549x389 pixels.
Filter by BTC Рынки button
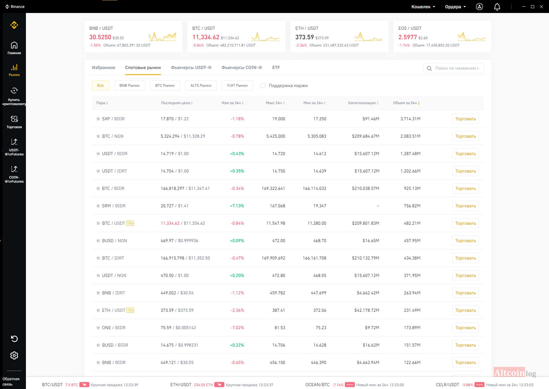[x=165, y=85]
